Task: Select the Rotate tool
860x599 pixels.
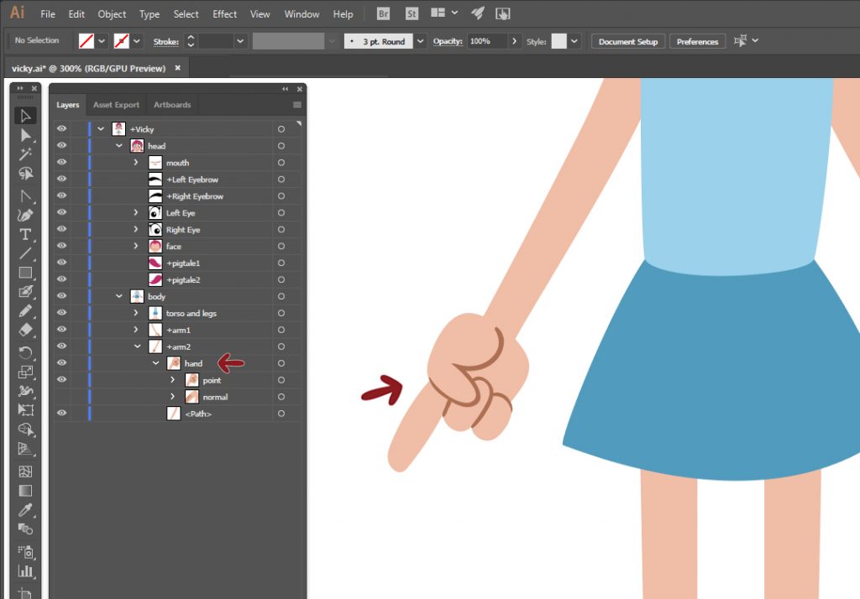Action: (x=25, y=353)
